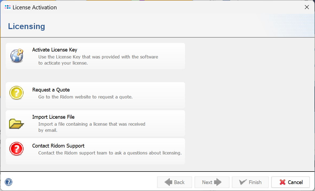Viewport: 315px width, 191px height.
Task: Advance the wizard with Next
Action: [212, 182]
